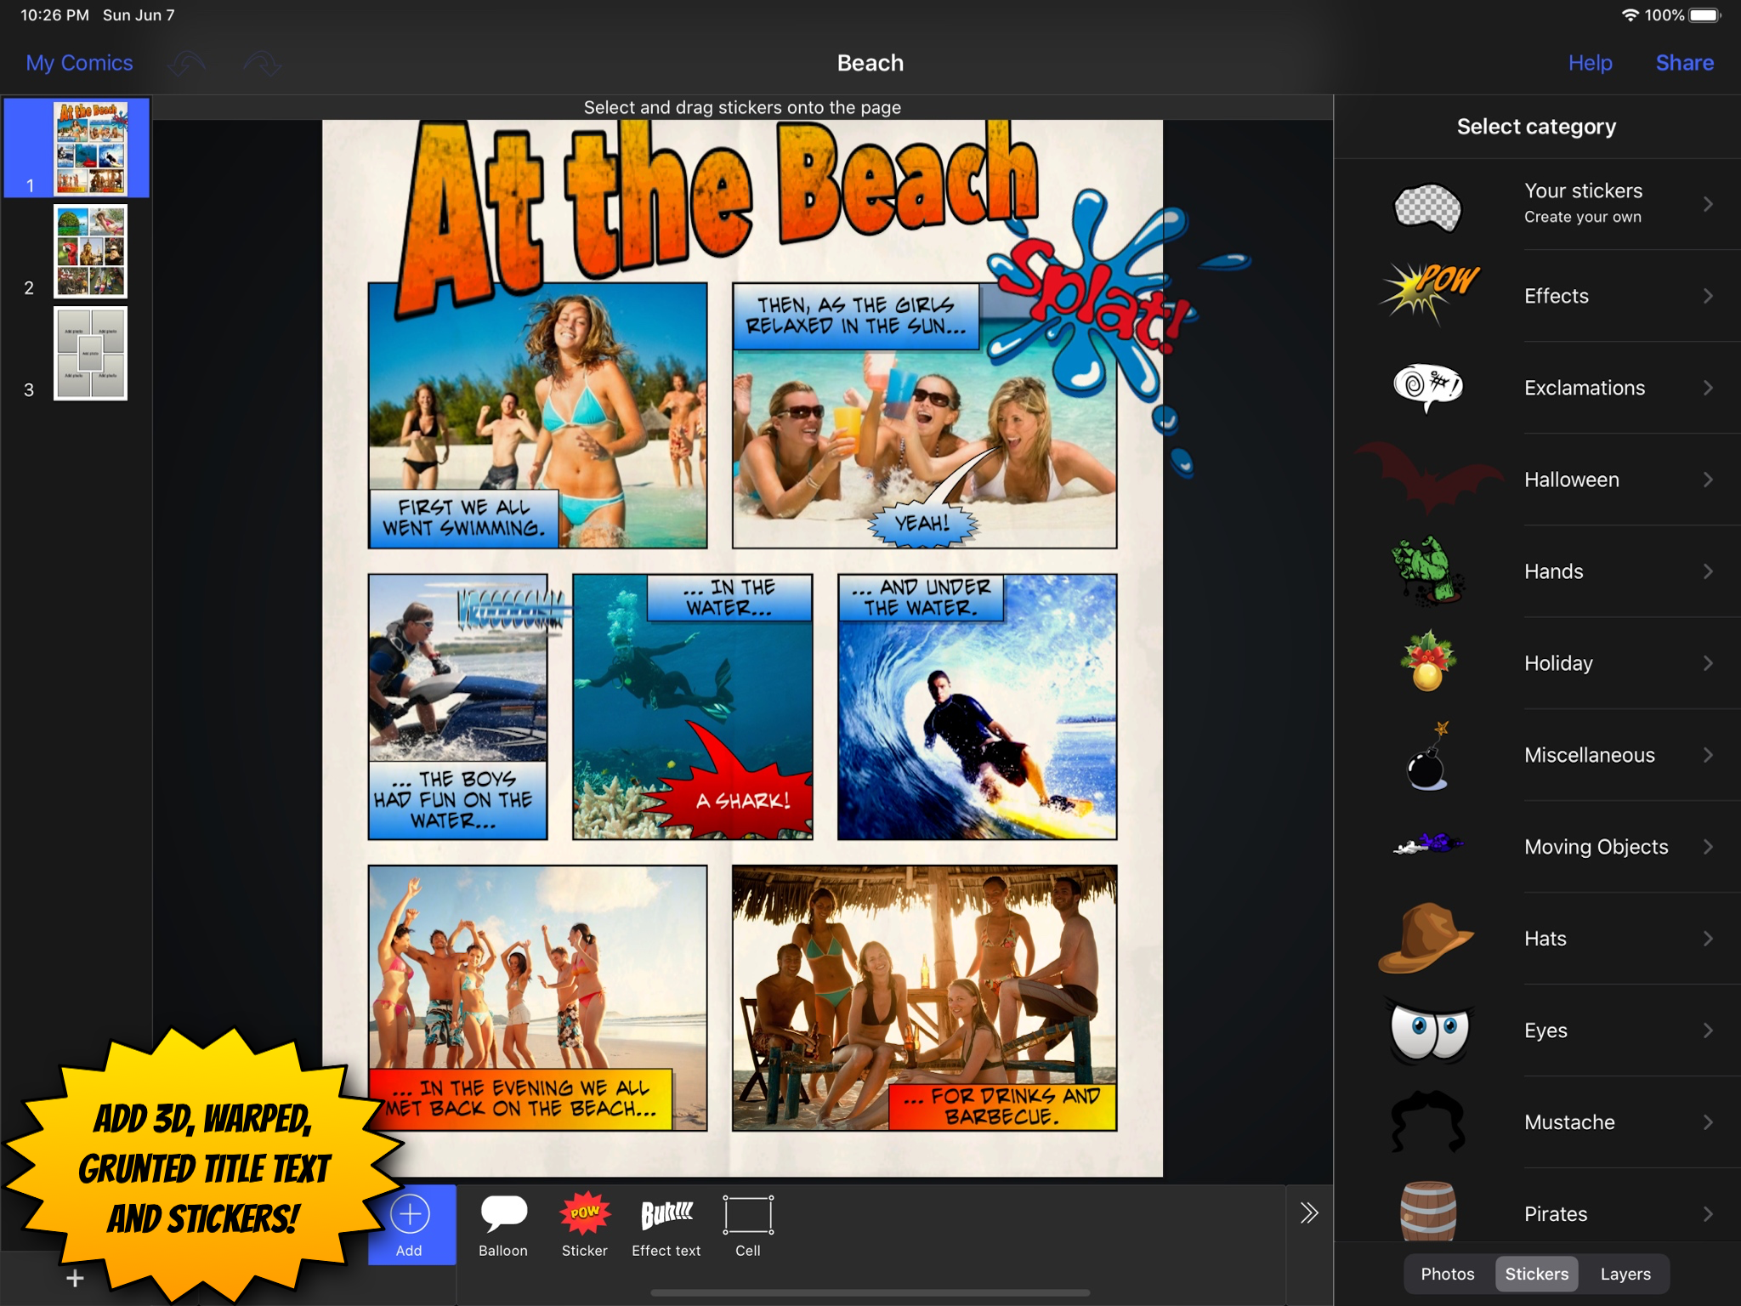
Task: Go back to My Comics
Action: coord(79,63)
